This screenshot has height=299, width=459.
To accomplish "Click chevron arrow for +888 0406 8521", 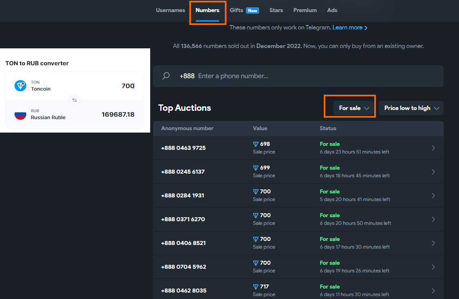I will pos(433,243).
